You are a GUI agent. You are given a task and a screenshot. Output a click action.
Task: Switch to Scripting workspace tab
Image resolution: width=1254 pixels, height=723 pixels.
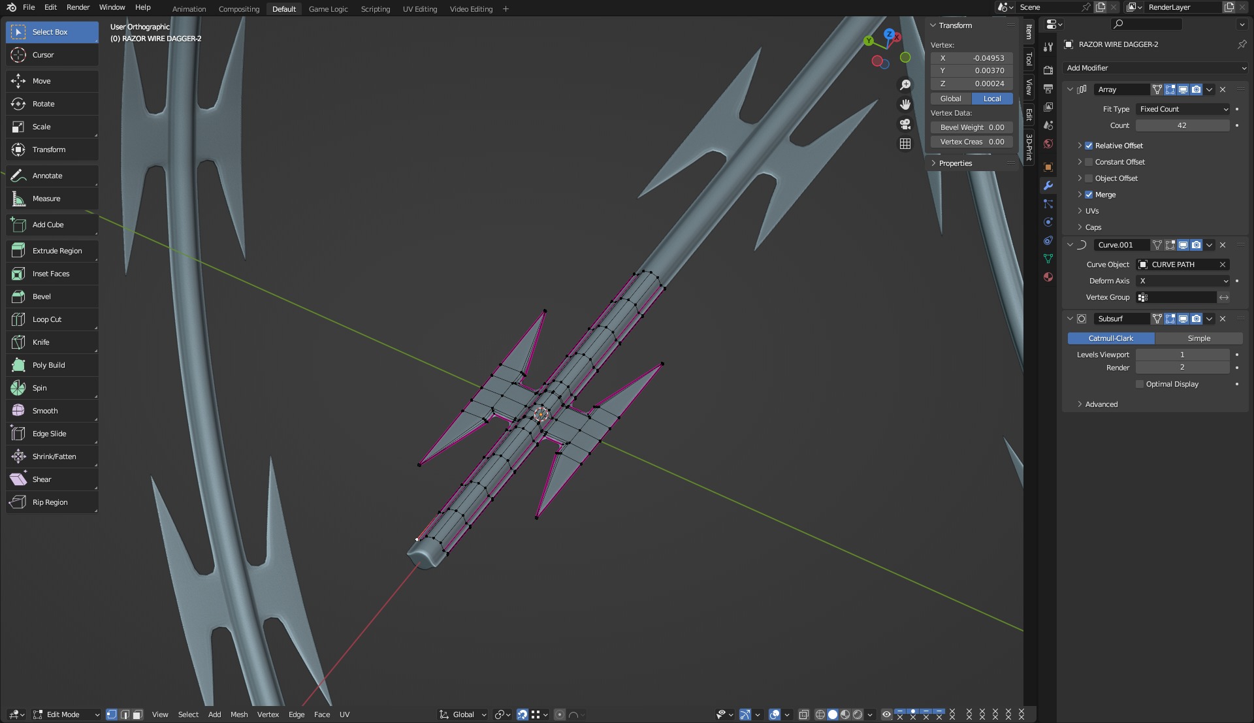tap(376, 9)
